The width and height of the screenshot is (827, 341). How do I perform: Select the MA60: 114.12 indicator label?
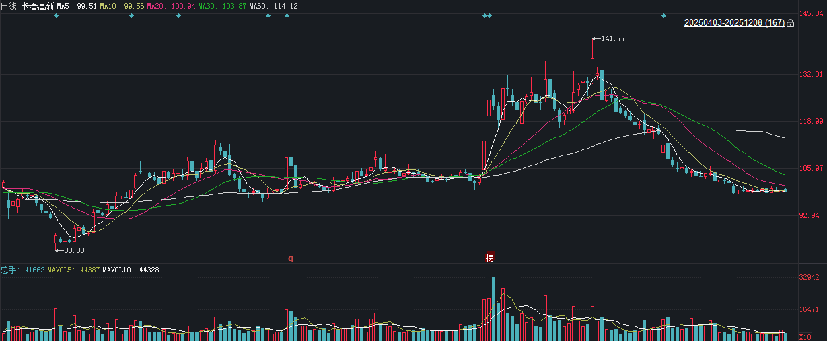coord(273,6)
